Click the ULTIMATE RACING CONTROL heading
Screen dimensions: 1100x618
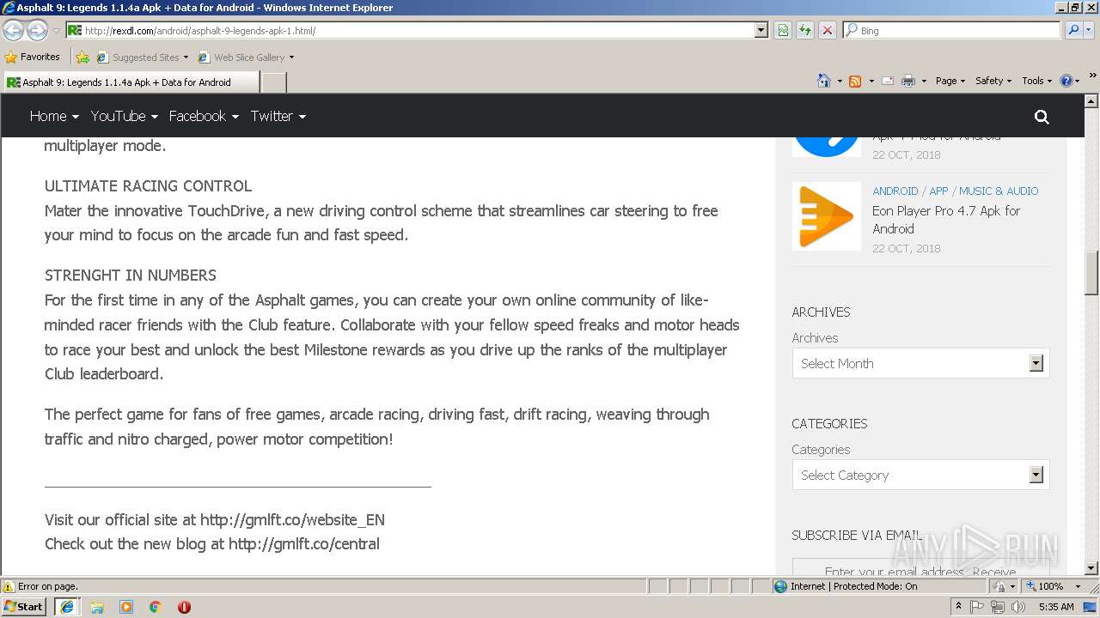click(x=148, y=185)
